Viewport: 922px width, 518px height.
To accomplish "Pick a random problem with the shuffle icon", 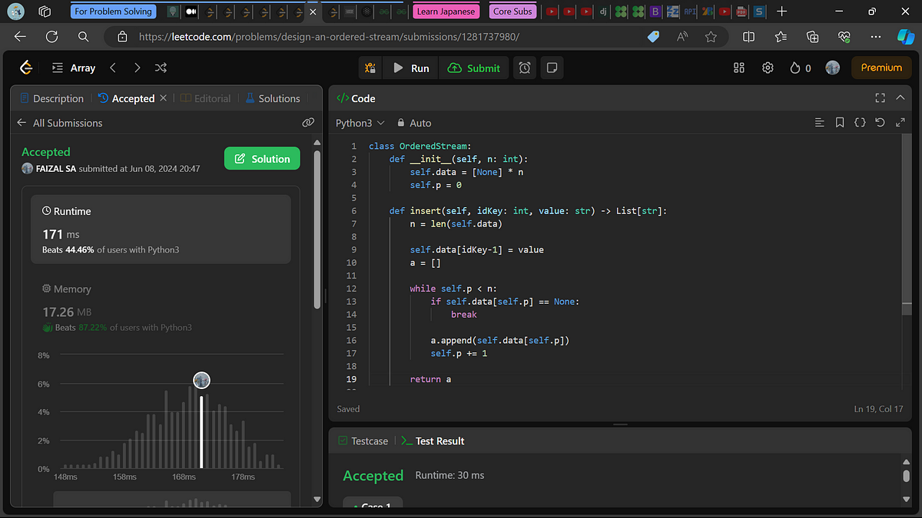I will pyautogui.click(x=161, y=68).
